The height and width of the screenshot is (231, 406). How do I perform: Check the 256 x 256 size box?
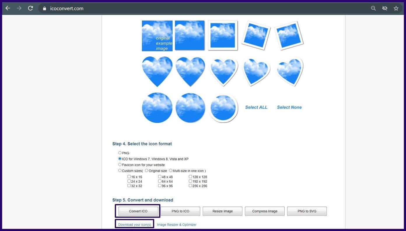tap(190, 186)
